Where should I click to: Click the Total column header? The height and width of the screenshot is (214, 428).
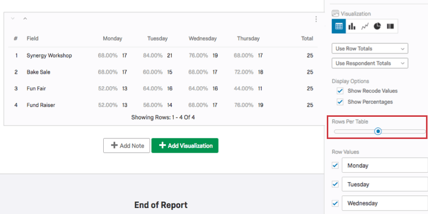[307, 39]
